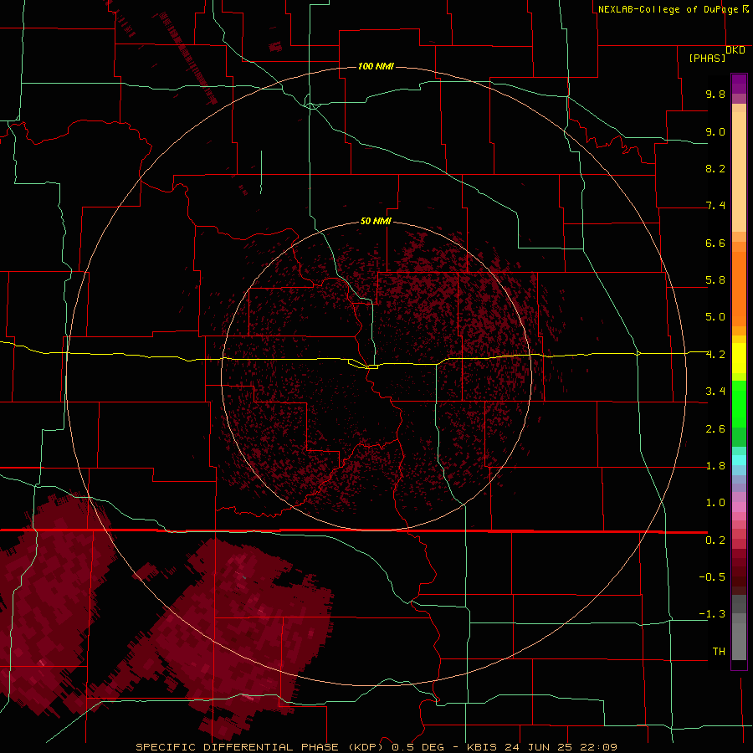Click the 6.6 legend value
The width and height of the screenshot is (753, 753).
(x=715, y=243)
